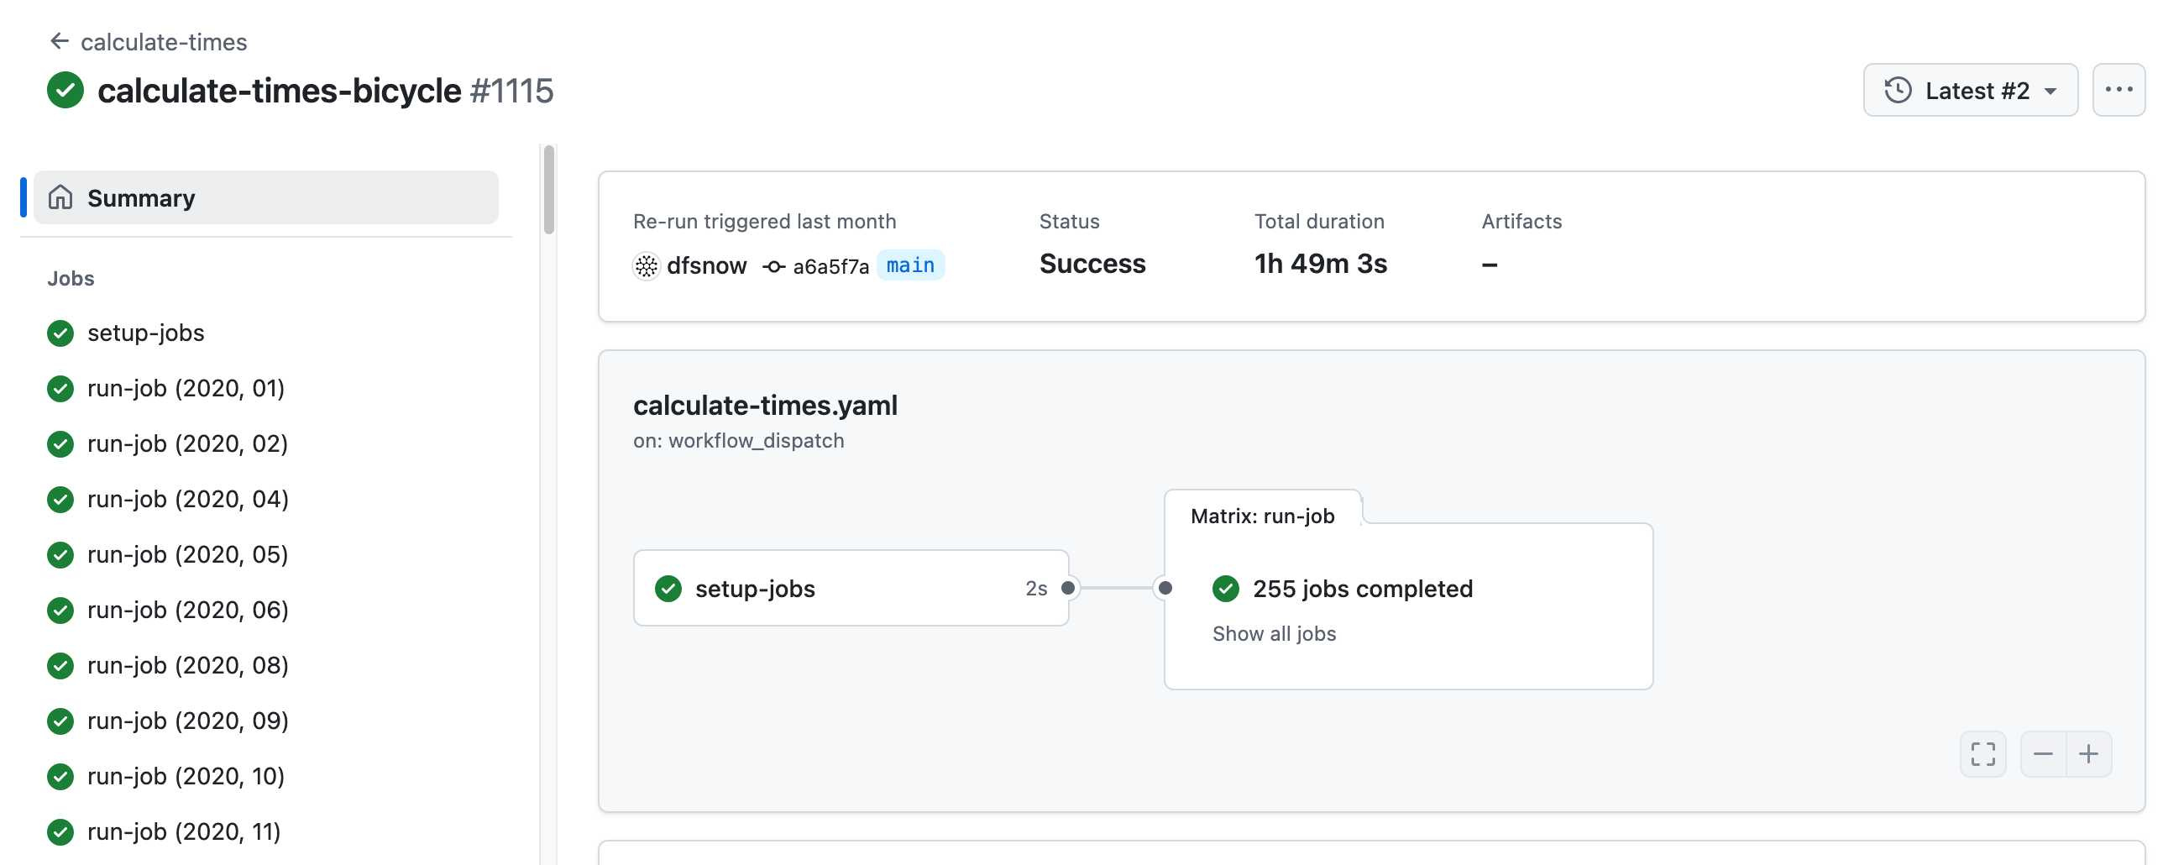This screenshot has height=865, width=2163.
Task: Click the Re-run triggered last month text
Action: (x=765, y=222)
